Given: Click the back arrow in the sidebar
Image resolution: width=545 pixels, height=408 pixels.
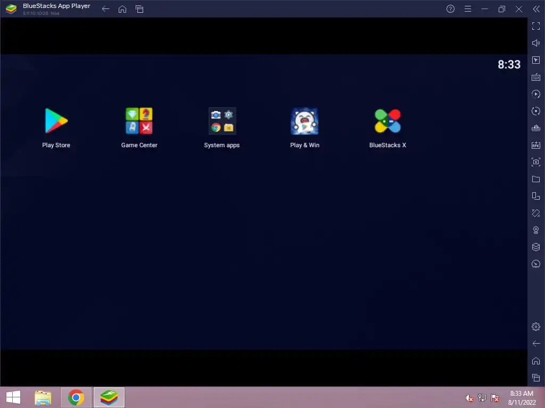Looking at the screenshot, I should [x=536, y=344].
